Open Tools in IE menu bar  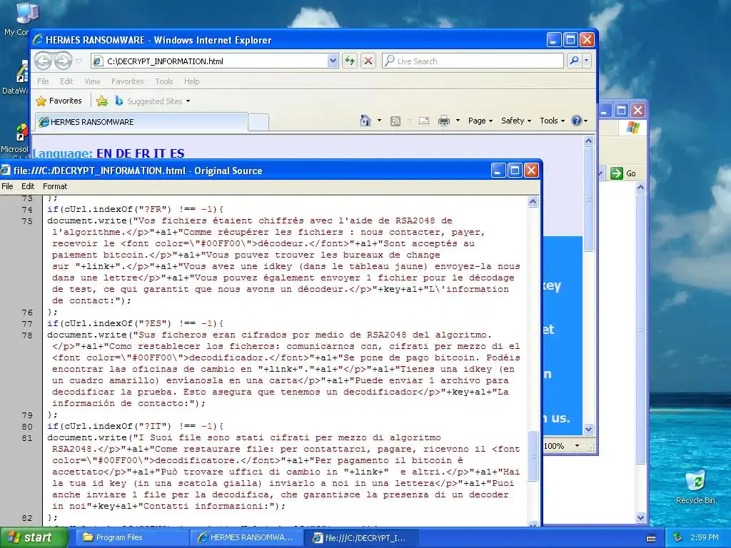(164, 81)
